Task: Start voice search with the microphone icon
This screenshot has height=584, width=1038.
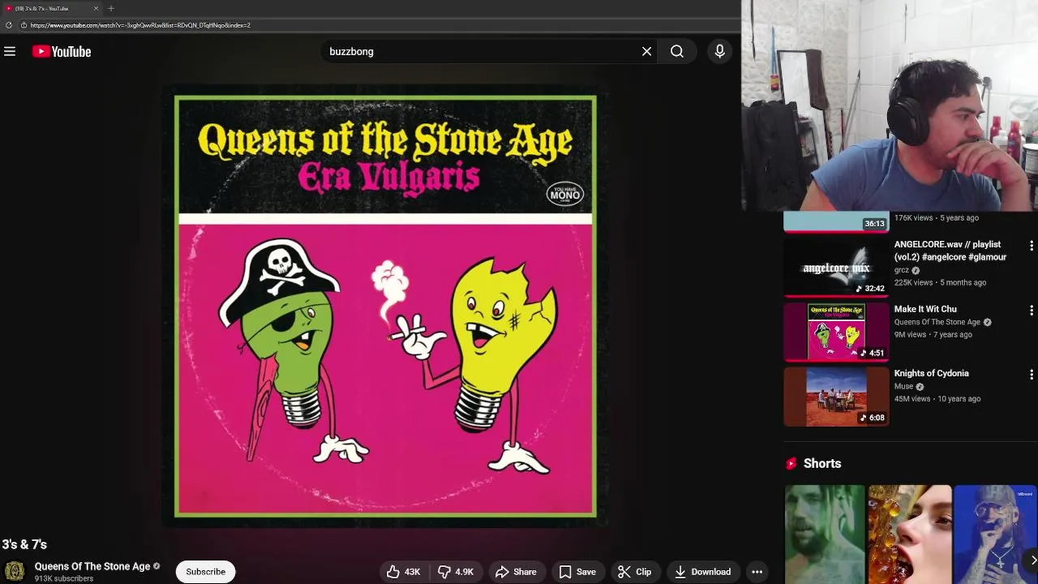Action: [719, 51]
